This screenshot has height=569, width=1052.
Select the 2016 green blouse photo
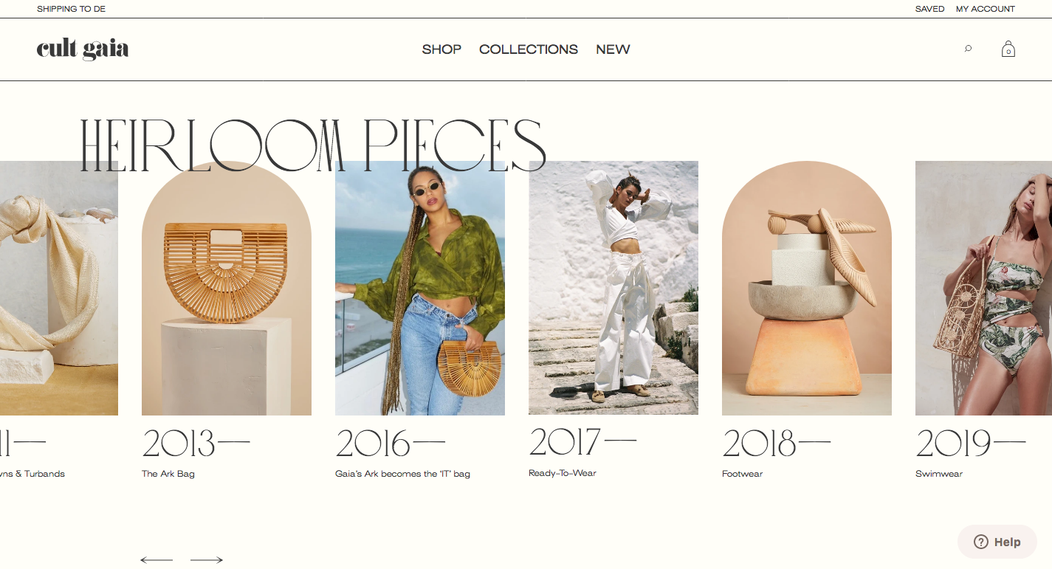(420, 288)
